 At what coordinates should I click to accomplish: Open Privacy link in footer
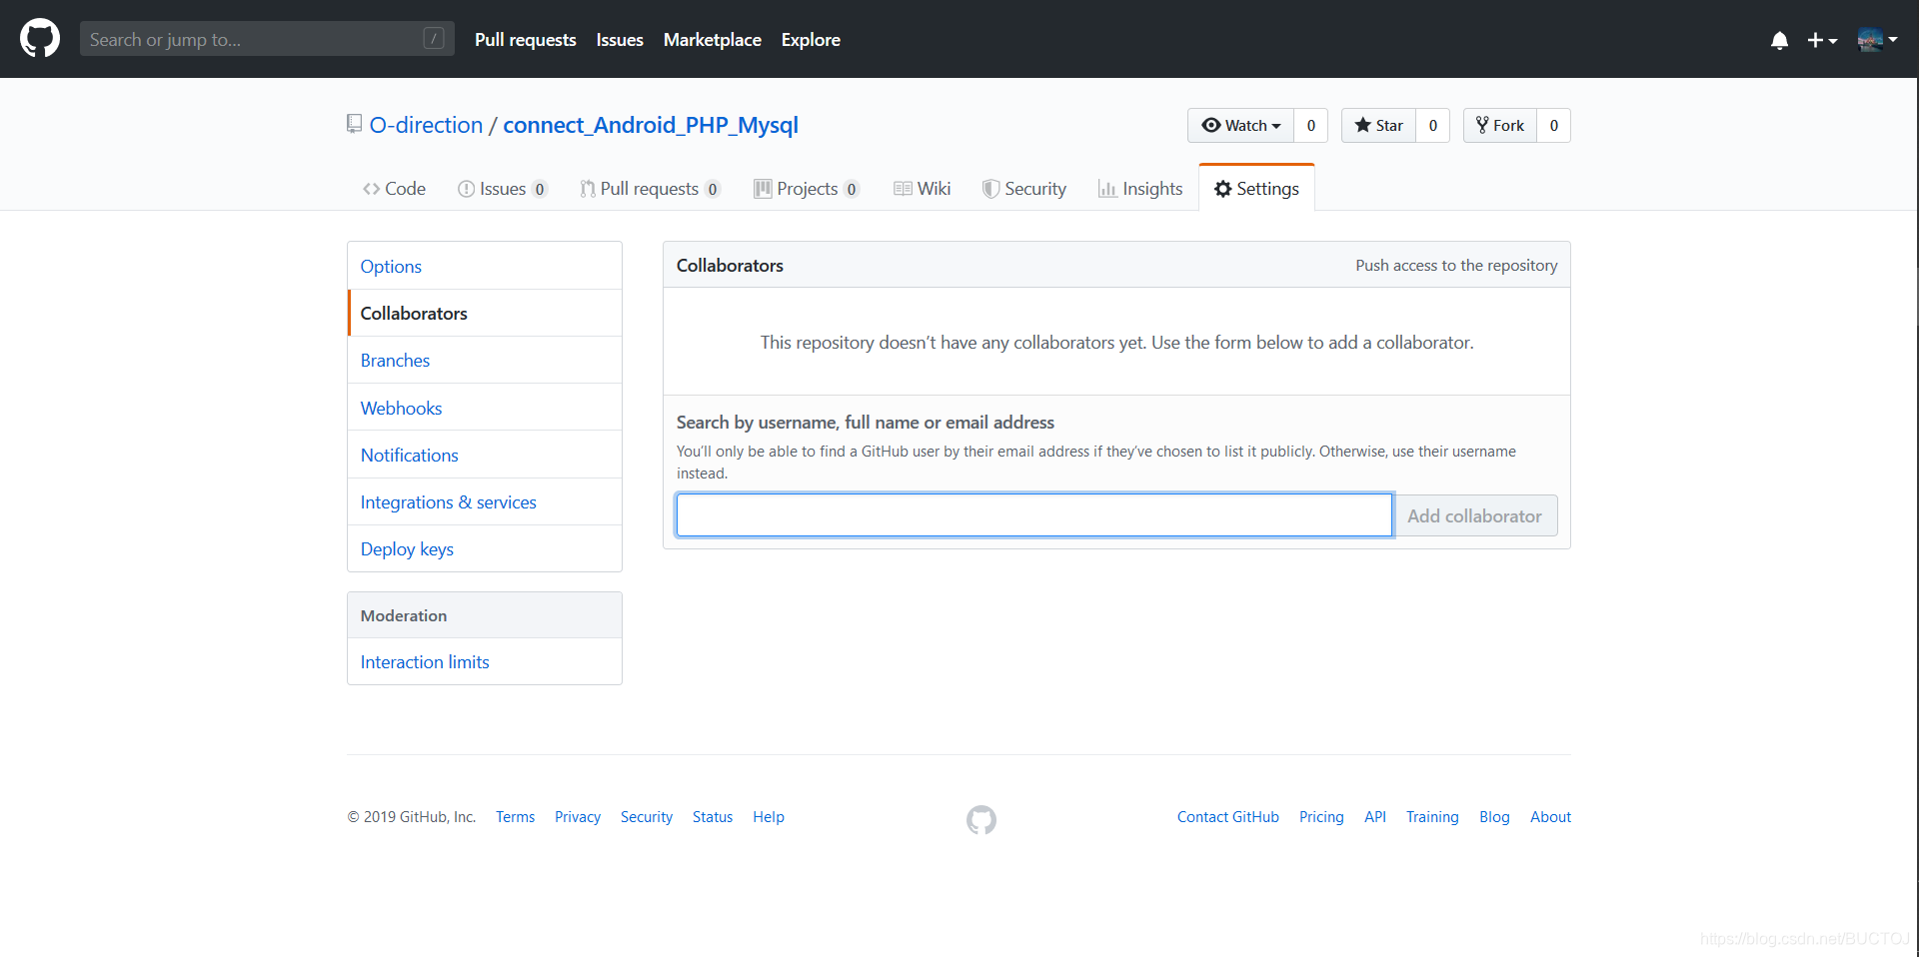pos(578,817)
